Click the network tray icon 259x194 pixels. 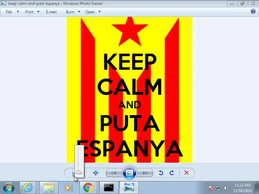pos(218,188)
